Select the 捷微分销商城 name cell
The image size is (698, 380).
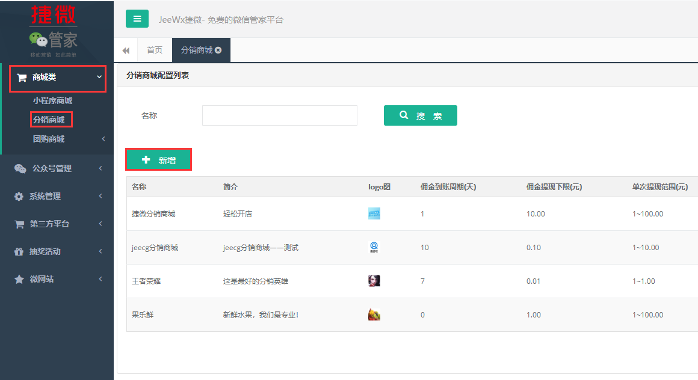click(153, 214)
